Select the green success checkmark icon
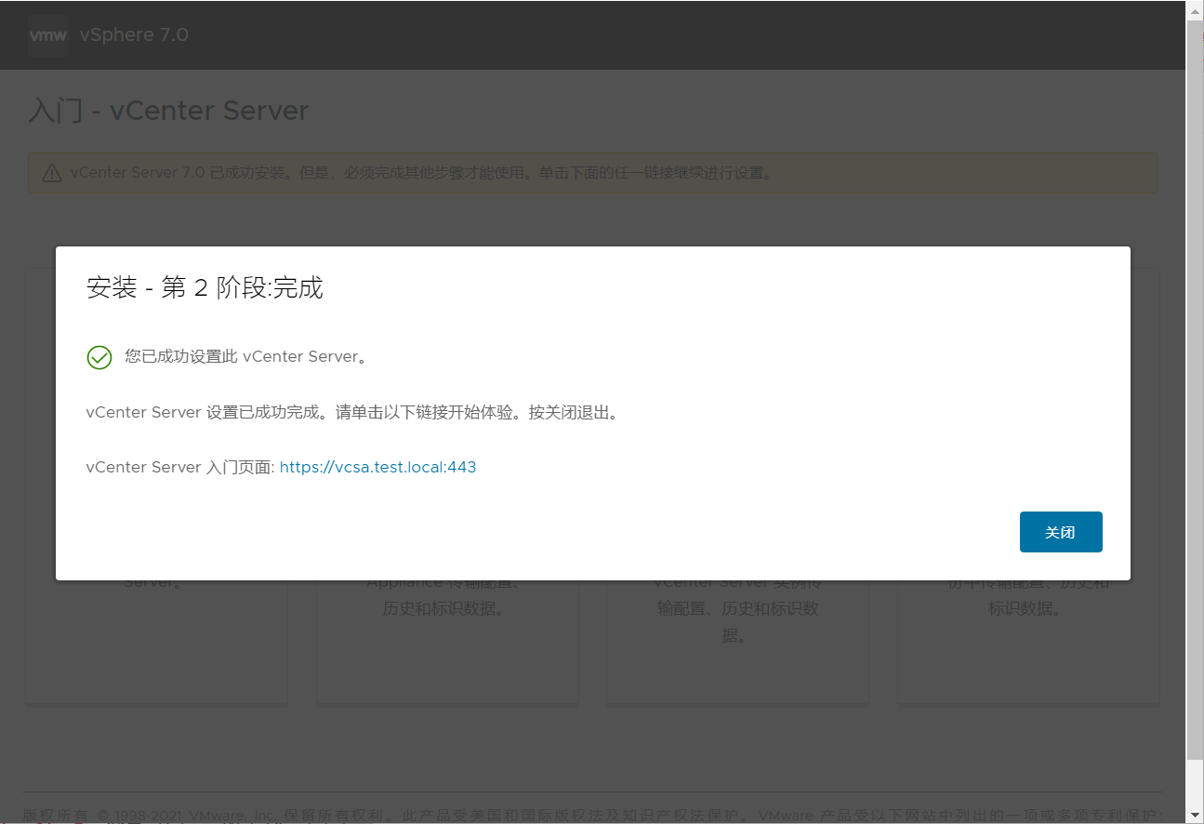The image size is (1204, 824). tap(99, 356)
